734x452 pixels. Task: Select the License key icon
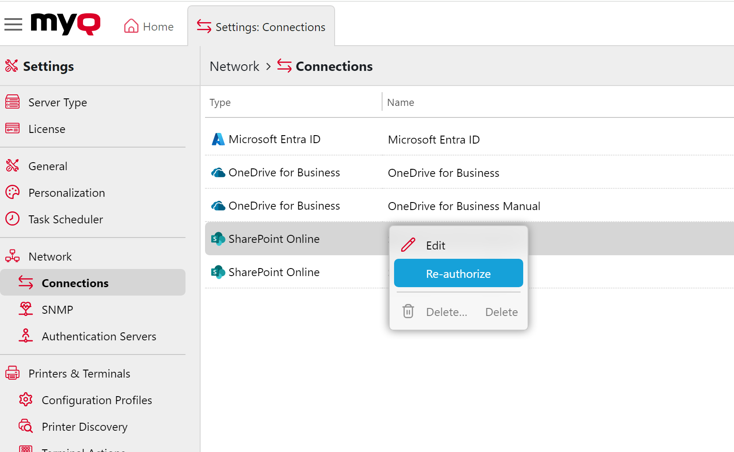pos(12,129)
